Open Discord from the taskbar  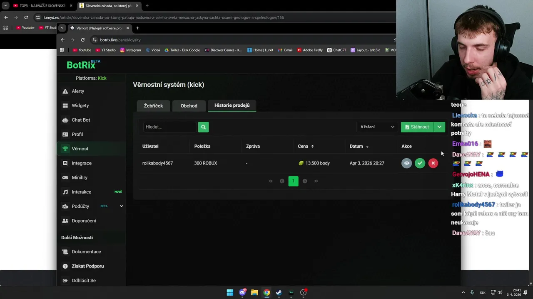242,292
